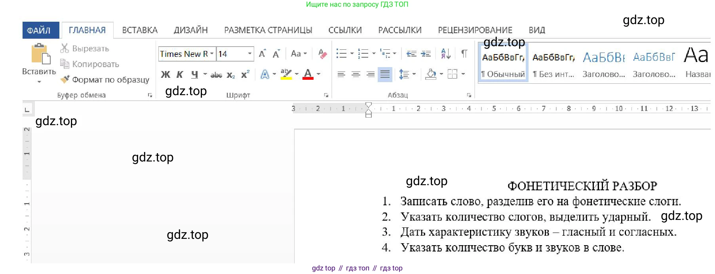Switch to ССЫЛКИ tab
The width and height of the screenshot is (715, 274).
[345, 30]
